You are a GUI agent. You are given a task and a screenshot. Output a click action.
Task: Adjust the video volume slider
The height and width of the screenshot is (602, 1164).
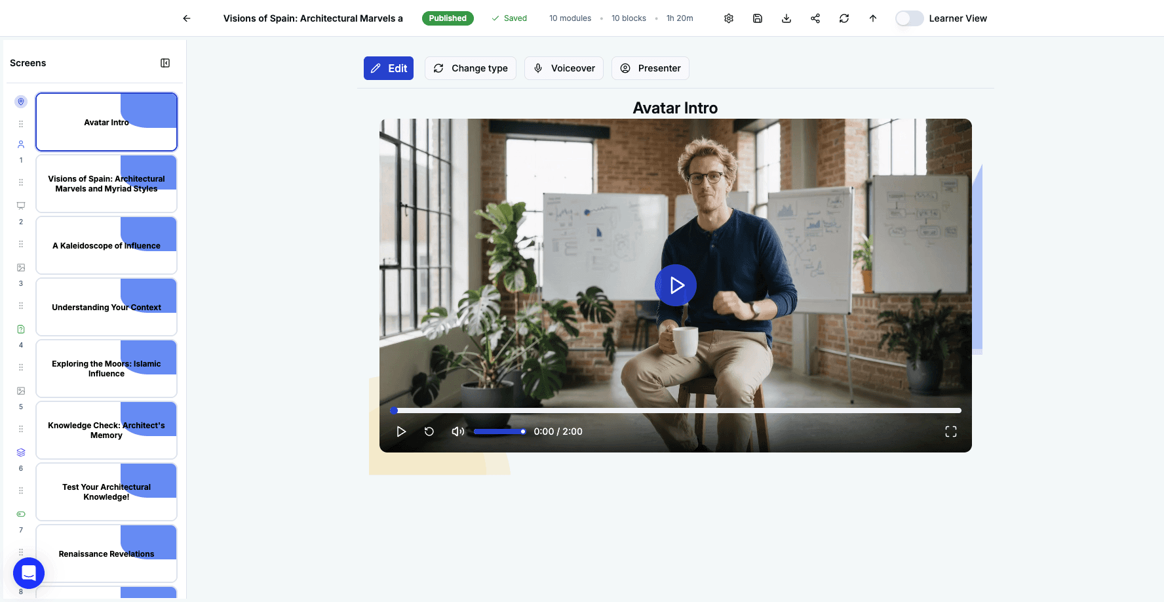(x=499, y=431)
